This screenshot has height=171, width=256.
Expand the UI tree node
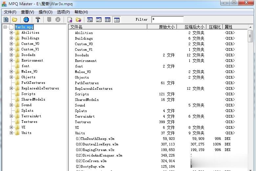coord(11,127)
